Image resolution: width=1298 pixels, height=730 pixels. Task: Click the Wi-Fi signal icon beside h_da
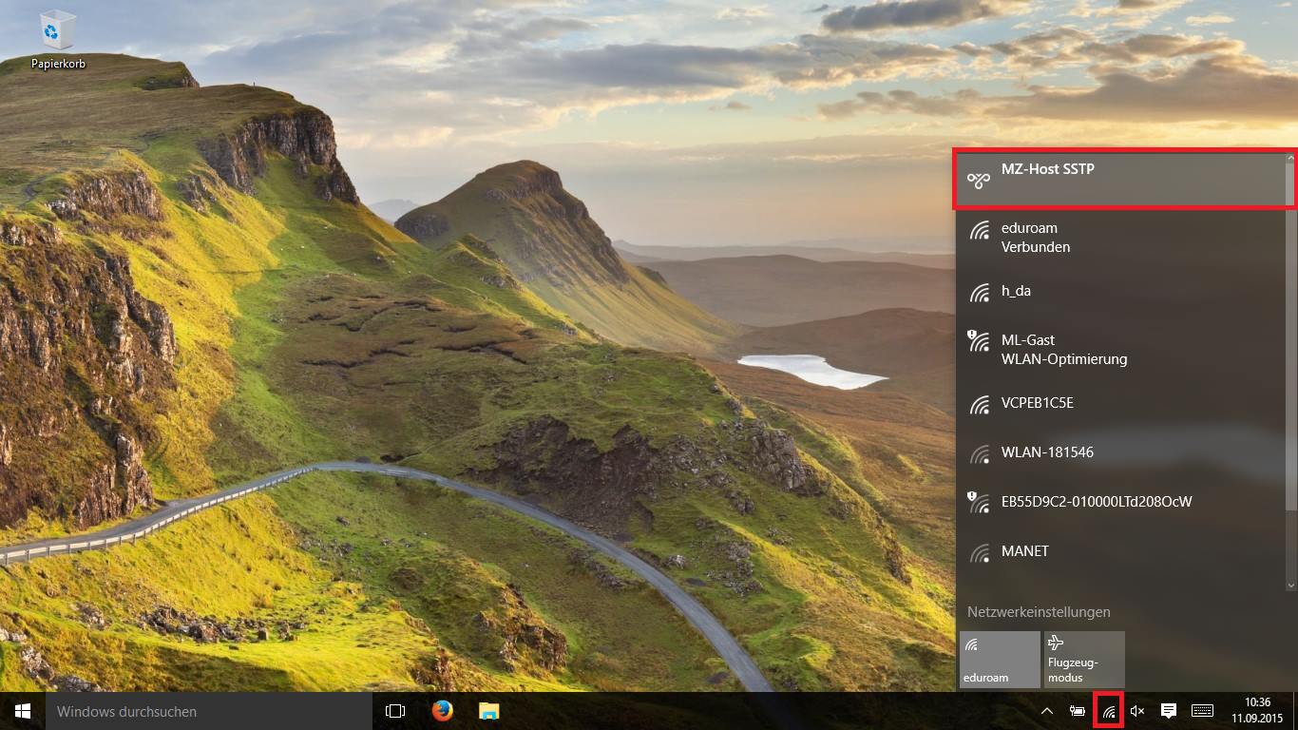[x=979, y=293]
